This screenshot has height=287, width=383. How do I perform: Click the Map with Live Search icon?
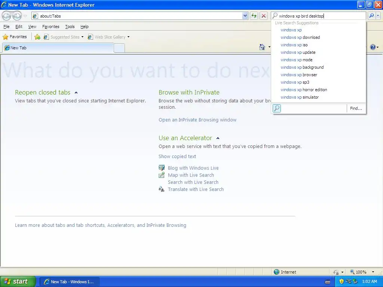point(162,175)
